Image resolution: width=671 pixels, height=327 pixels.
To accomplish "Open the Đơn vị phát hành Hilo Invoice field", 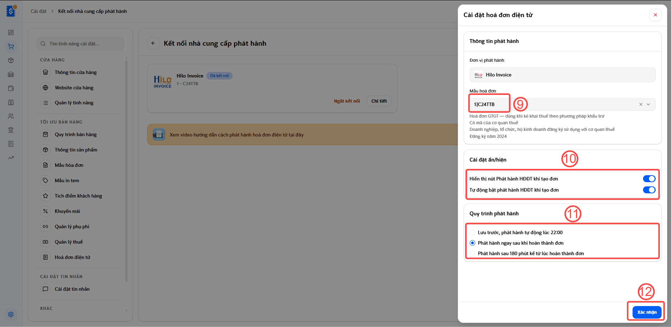I will coord(562,75).
